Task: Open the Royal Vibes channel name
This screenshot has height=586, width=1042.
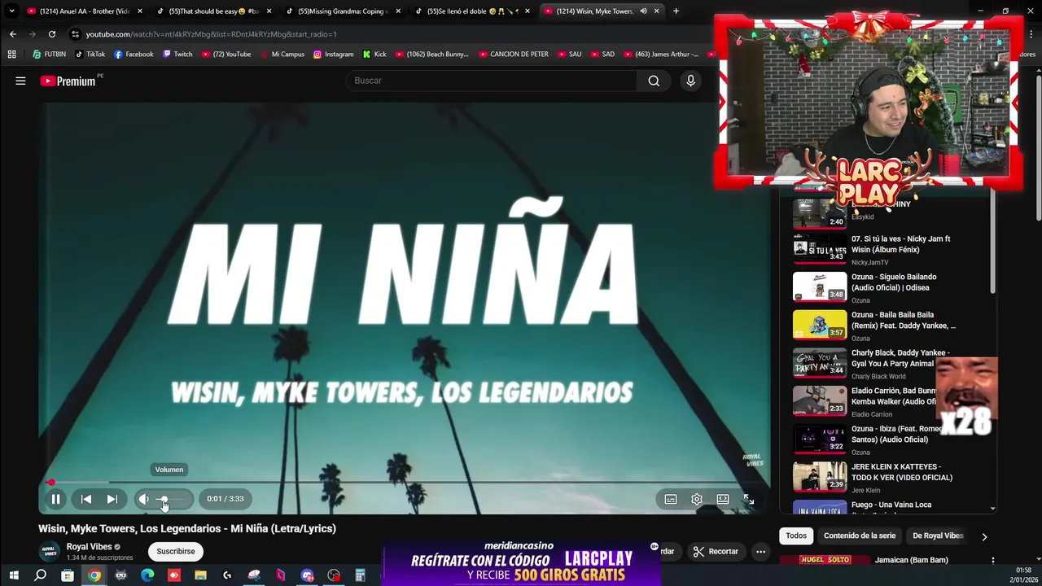Action: (89, 547)
